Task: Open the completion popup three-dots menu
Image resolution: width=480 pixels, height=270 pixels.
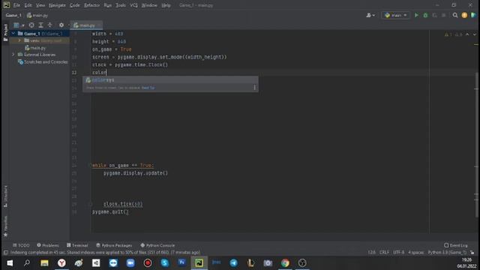Action: [254, 88]
